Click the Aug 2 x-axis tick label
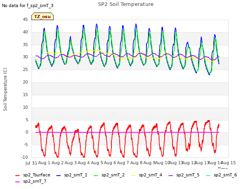Screen dimensions: 252x189 point(57,163)
